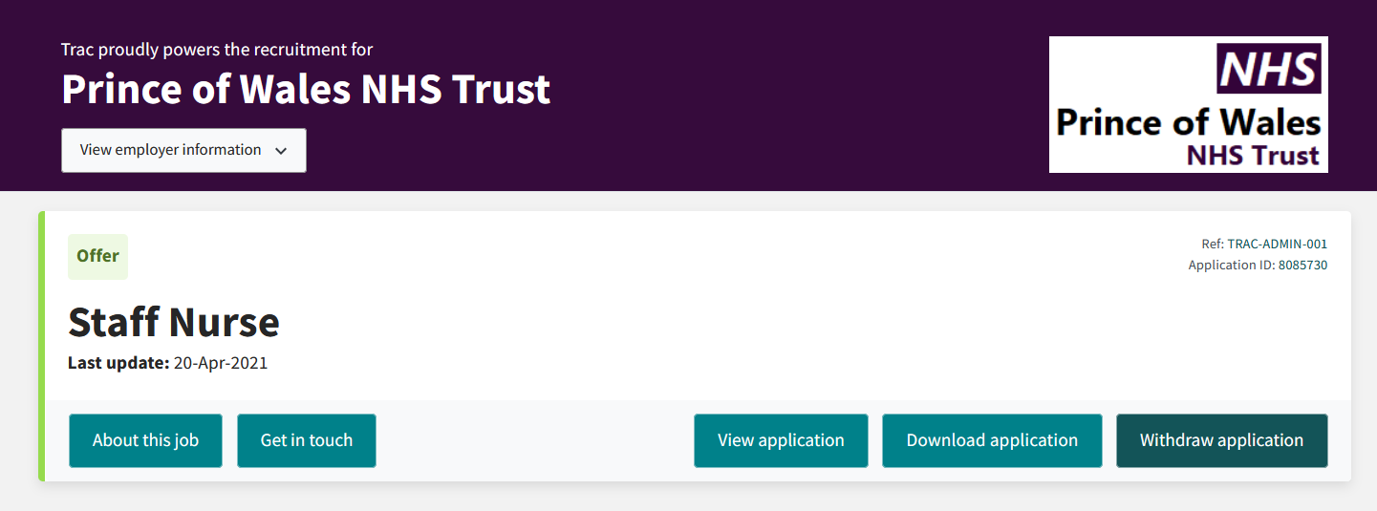1377x511 pixels.
Task: Open the TRAC-ADMIN-001 reference link
Action: (1278, 244)
